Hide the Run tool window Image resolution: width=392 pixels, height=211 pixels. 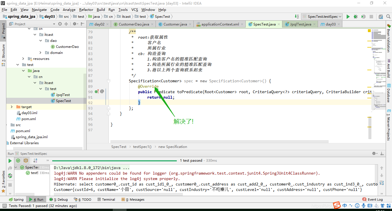tap(382, 154)
